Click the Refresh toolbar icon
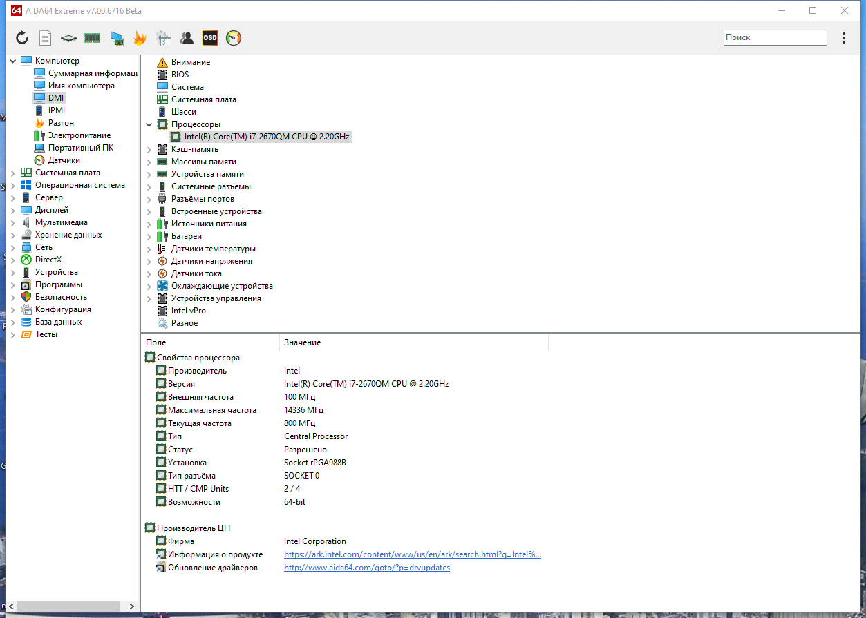866x618 pixels. point(21,37)
